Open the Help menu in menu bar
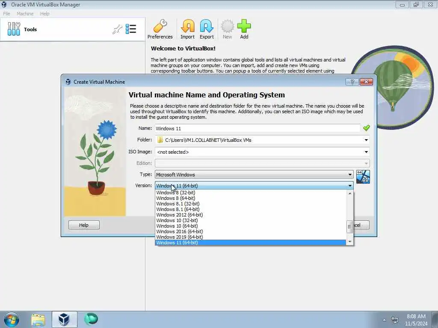438x328 pixels. coord(44,14)
